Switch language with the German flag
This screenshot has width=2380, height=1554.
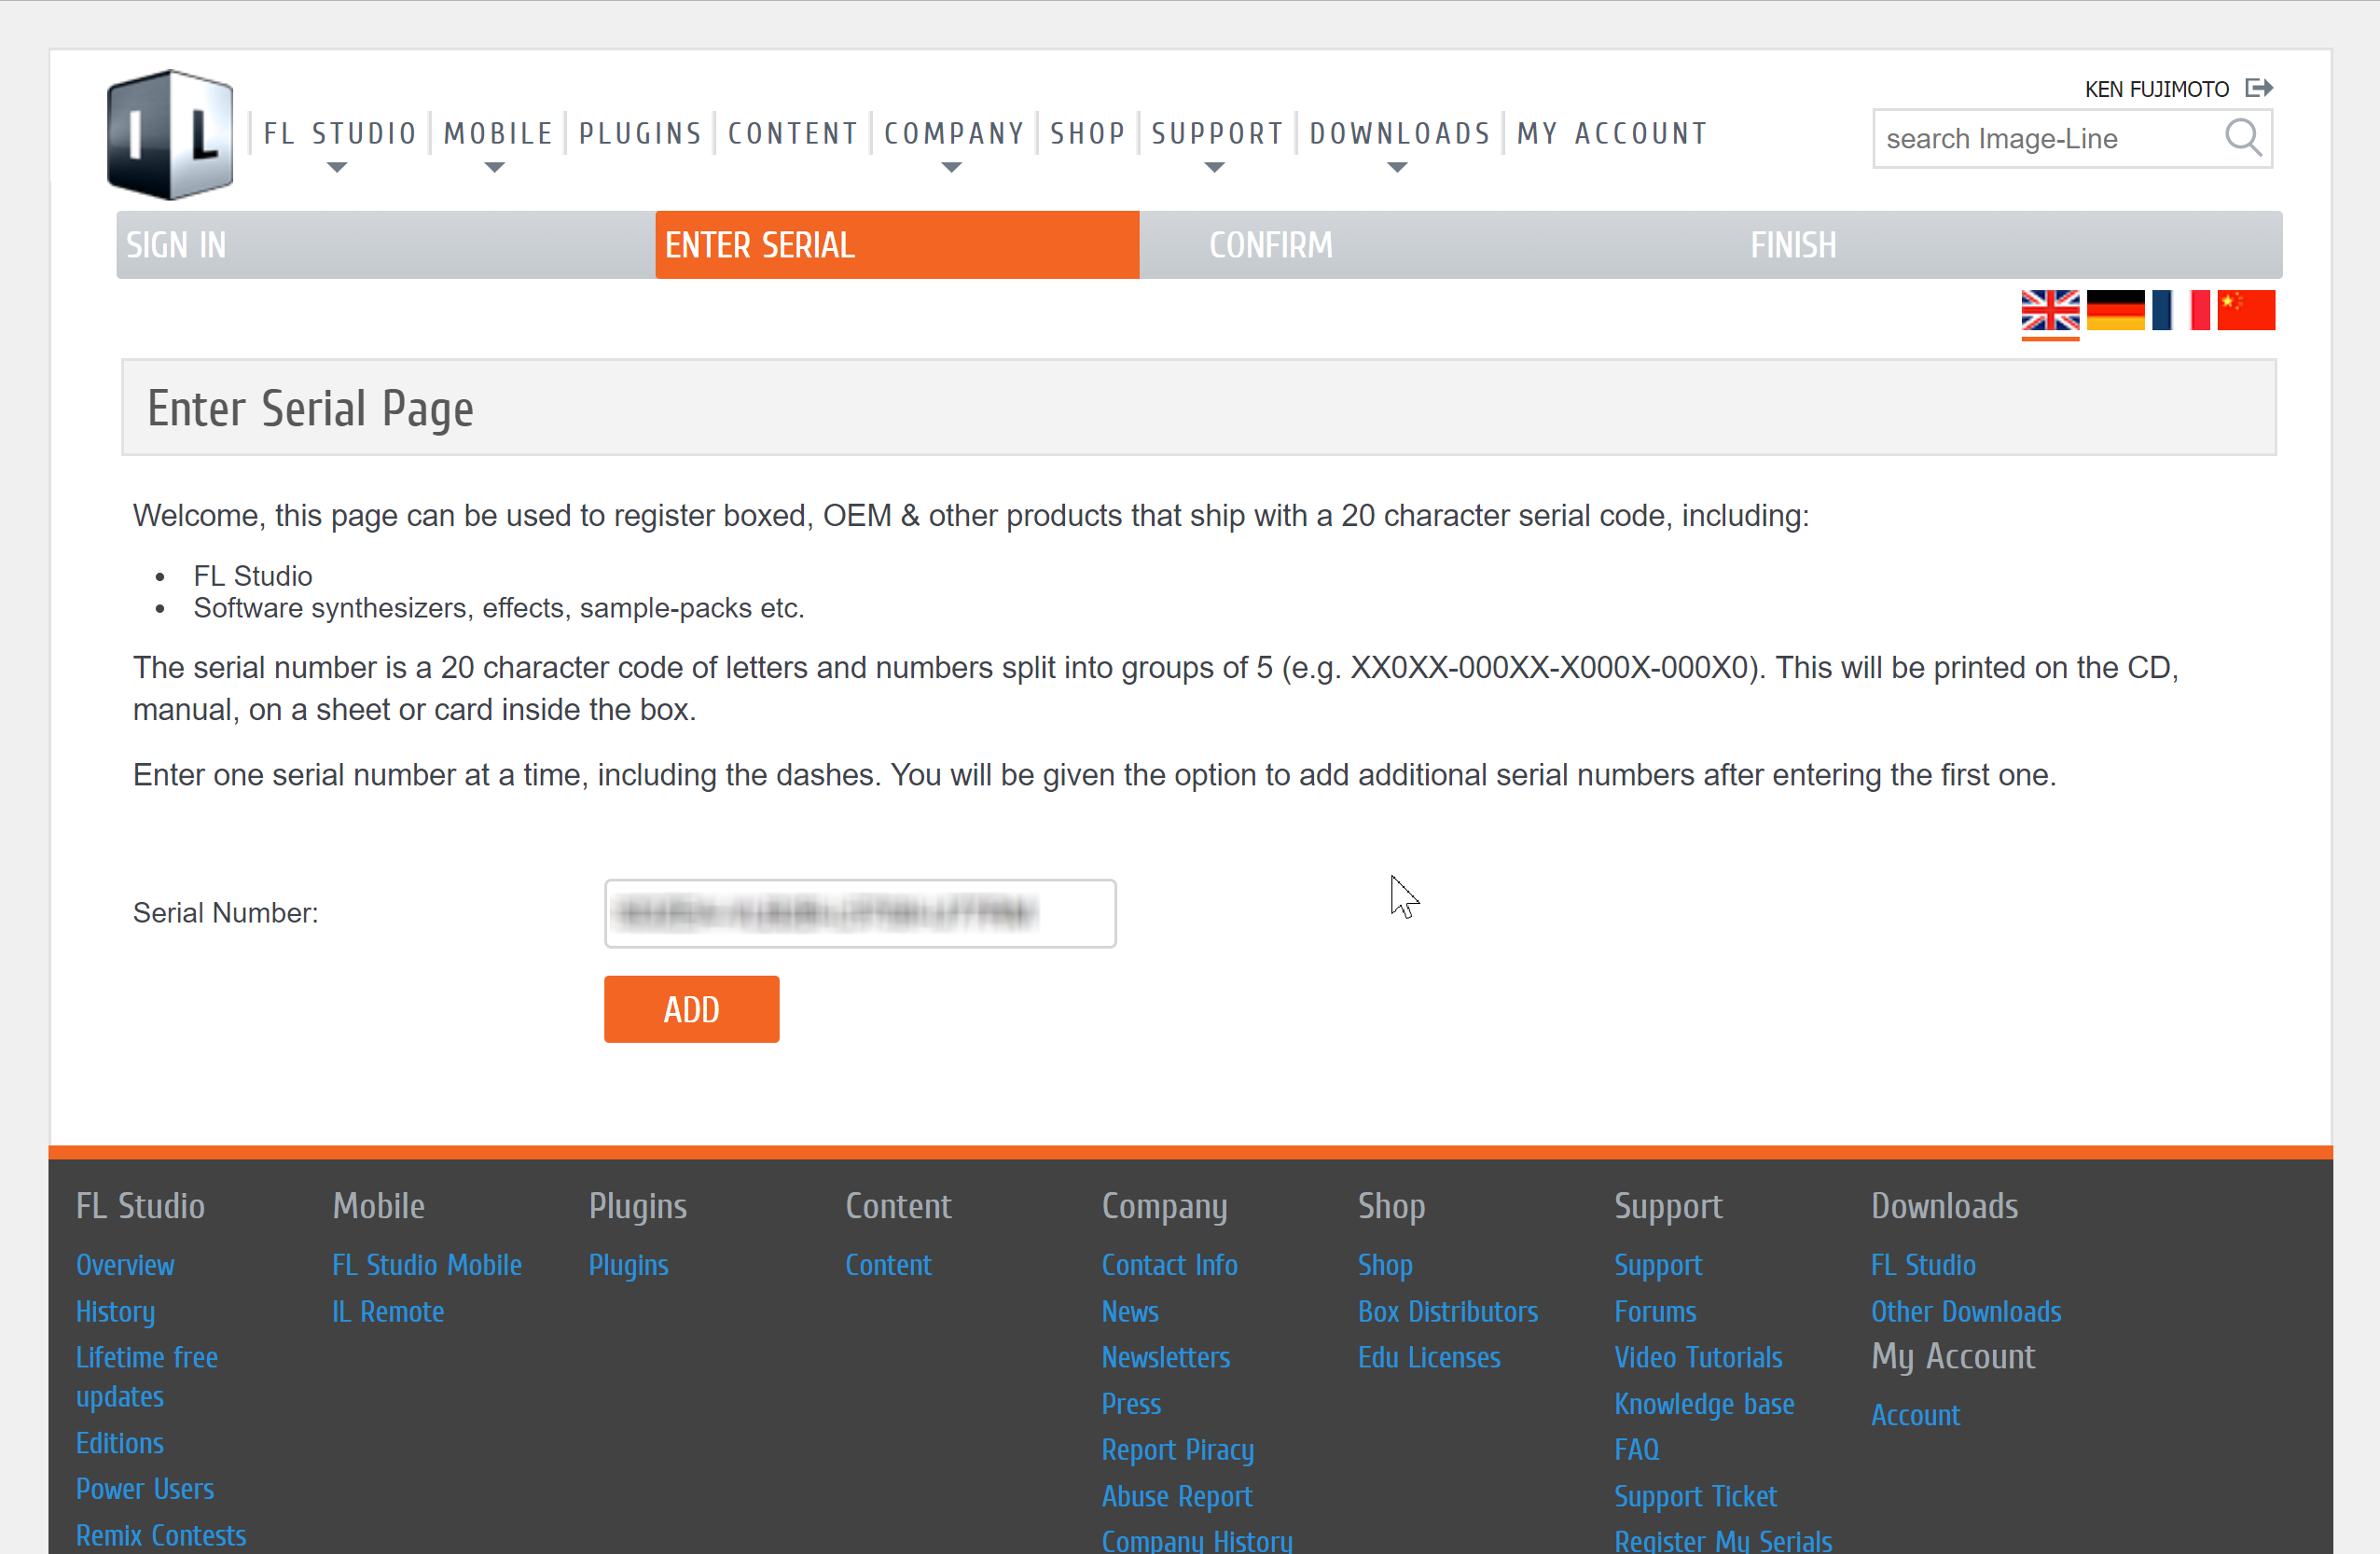(2115, 310)
